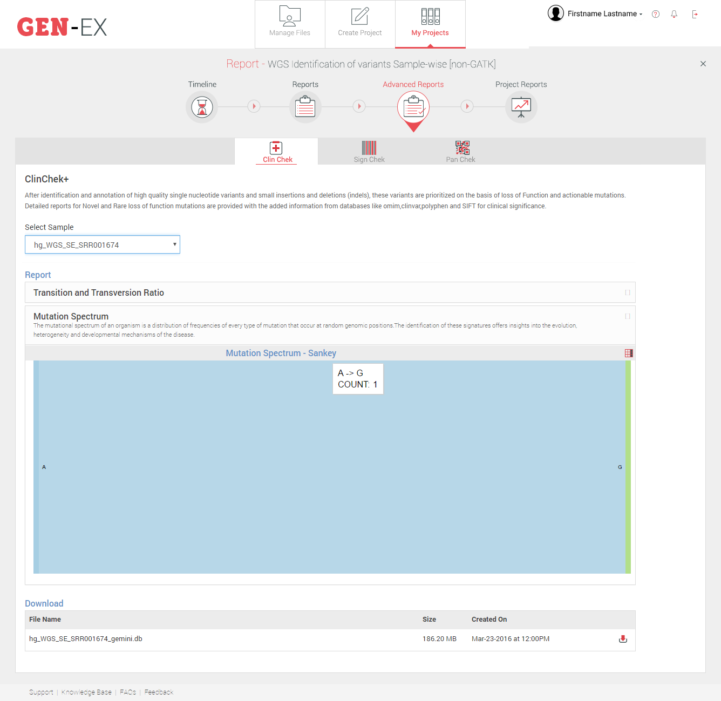
Task: Open the Project Reports chart step
Action: click(521, 107)
